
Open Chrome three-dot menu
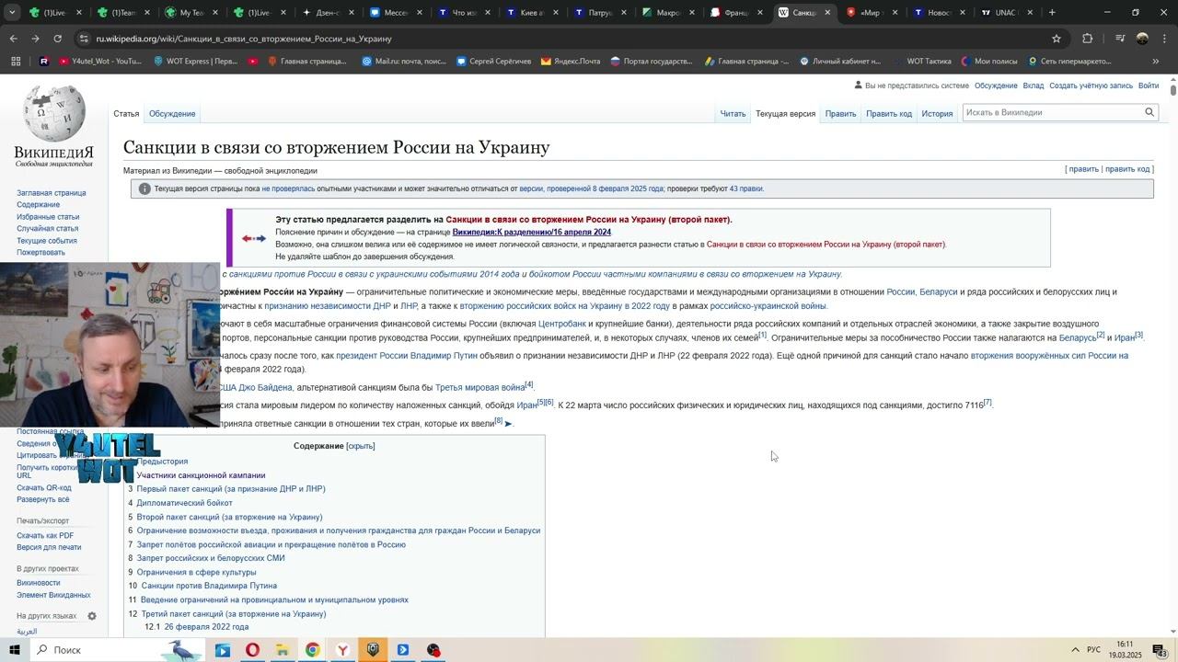pyautogui.click(x=1164, y=39)
